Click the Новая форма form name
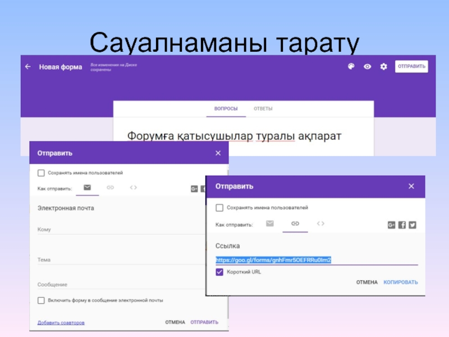 [x=61, y=67]
